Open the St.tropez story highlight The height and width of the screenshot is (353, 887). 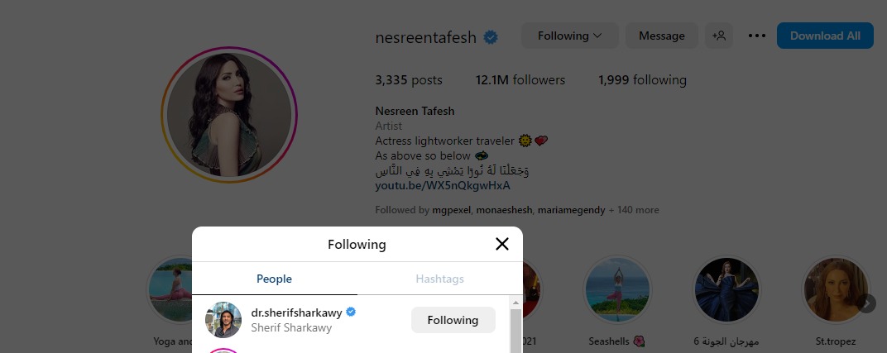pyautogui.click(x=836, y=290)
